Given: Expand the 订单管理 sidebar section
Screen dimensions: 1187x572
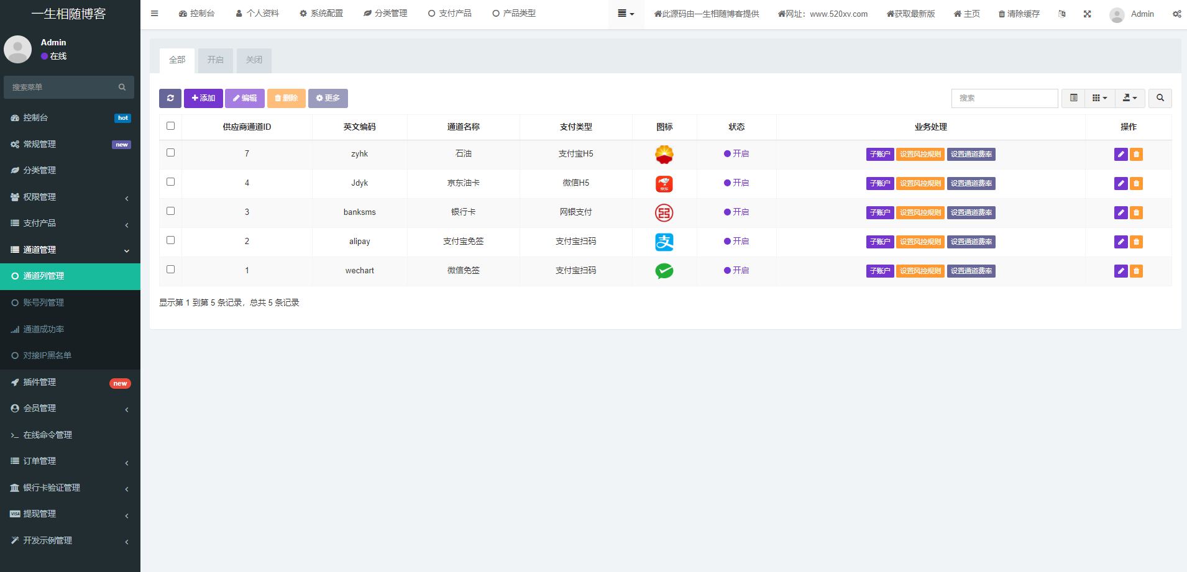Looking at the screenshot, I should tap(69, 461).
